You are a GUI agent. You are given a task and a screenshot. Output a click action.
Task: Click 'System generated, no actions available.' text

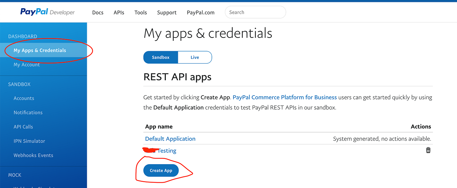(382, 139)
